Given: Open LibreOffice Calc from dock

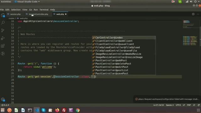Looking at the screenshot, I should click(x=16, y=110).
